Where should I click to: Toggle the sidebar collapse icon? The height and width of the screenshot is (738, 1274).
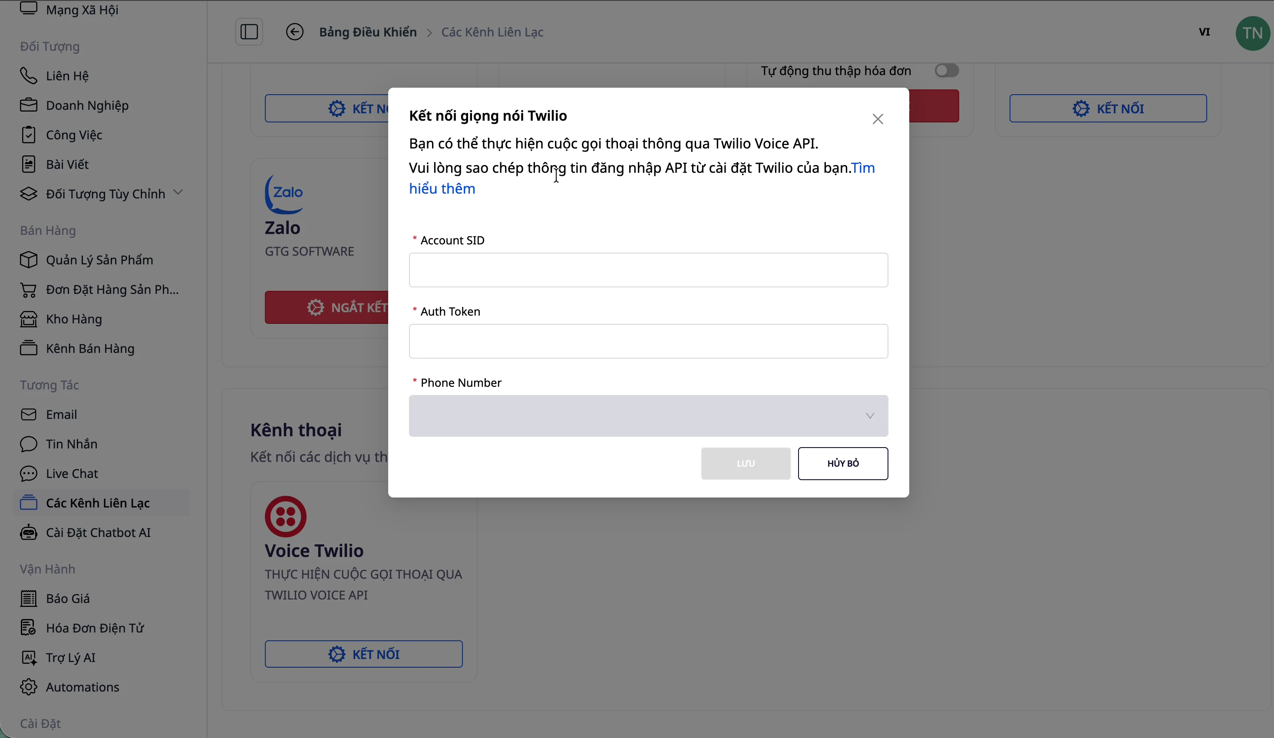[x=249, y=32]
